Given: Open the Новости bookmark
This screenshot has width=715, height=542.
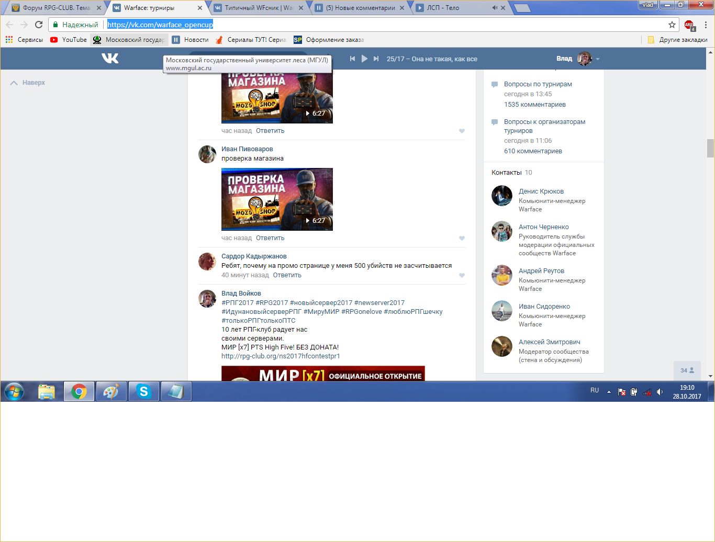Looking at the screenshot, I should [x=191, y=40].
